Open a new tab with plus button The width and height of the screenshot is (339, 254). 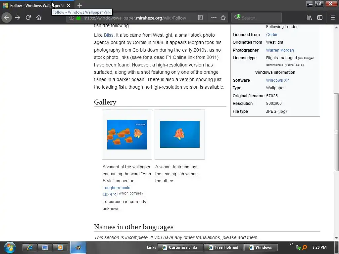(79, 5)
